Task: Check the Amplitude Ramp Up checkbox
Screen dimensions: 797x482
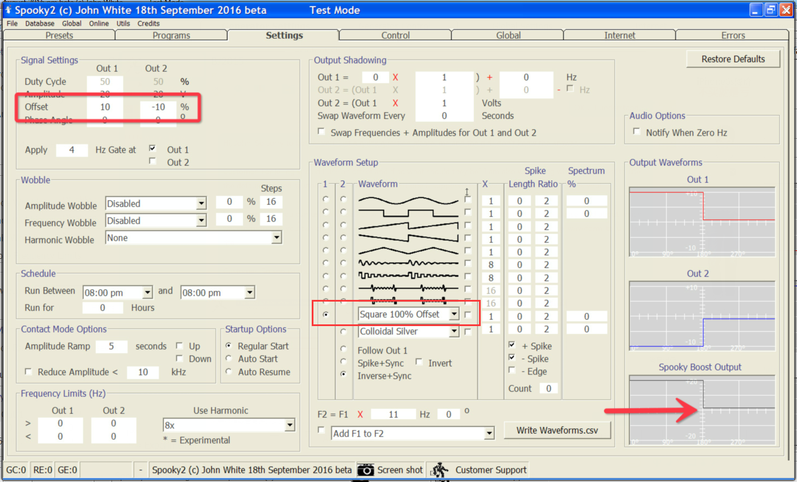Action: coord(179,345)
